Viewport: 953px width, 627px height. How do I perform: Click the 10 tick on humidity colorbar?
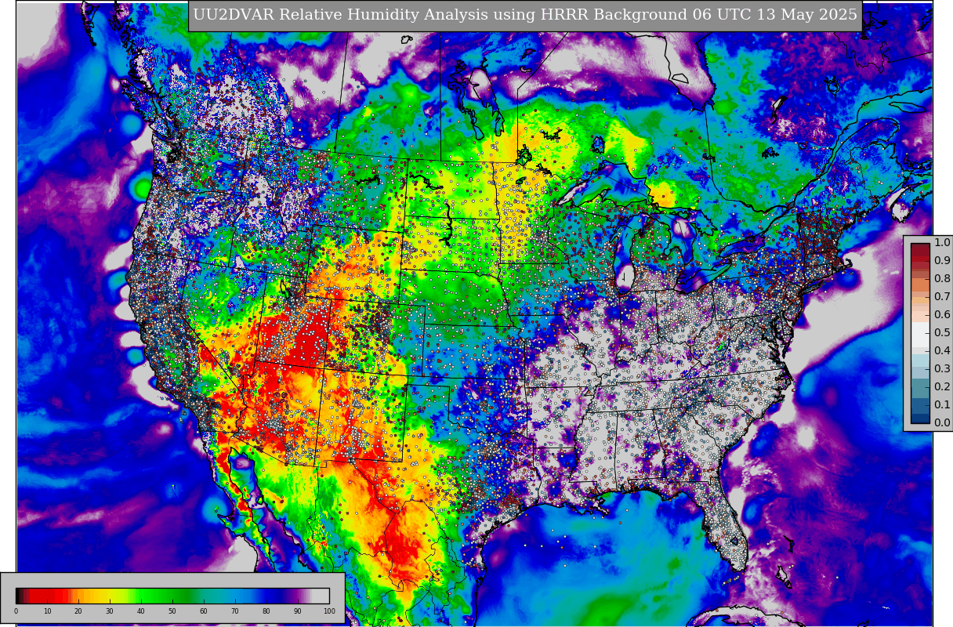[47, 611]
